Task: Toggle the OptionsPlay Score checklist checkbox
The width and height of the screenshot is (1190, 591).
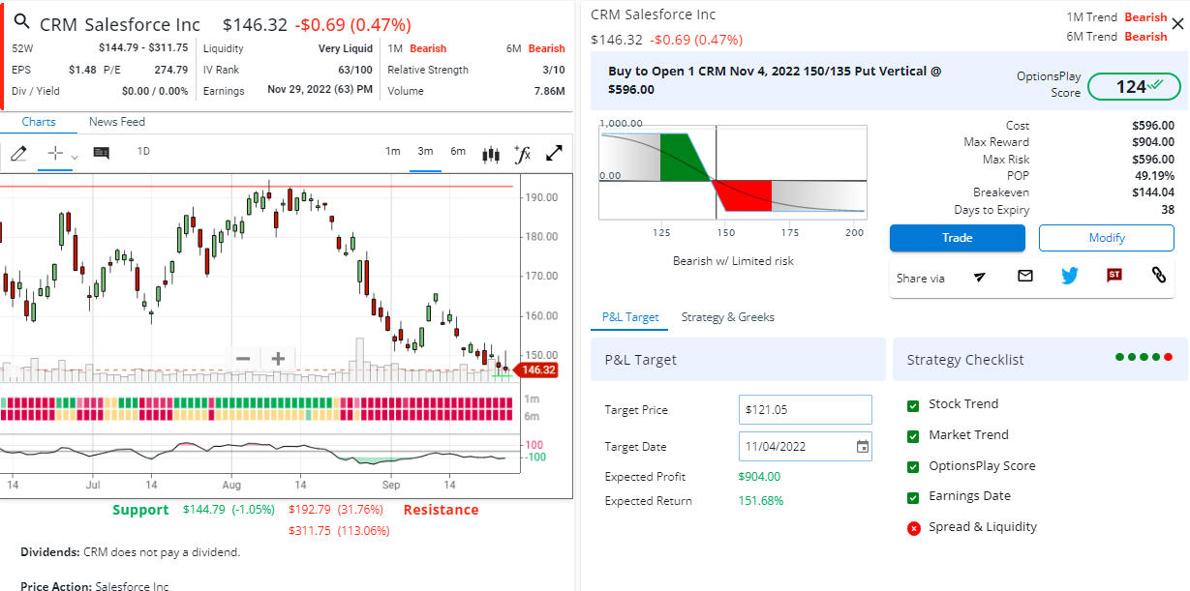Action: (x=913, y=467)
